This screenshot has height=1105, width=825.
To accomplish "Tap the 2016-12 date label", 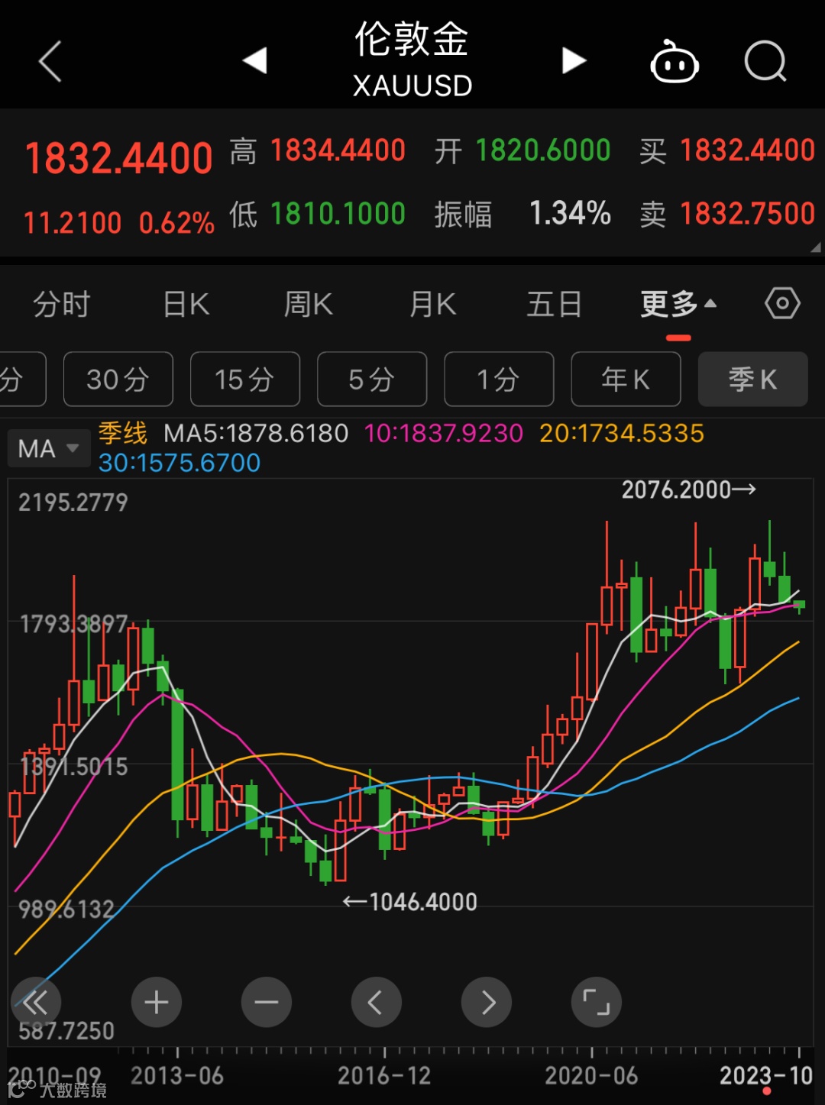I will (384, 1076).
